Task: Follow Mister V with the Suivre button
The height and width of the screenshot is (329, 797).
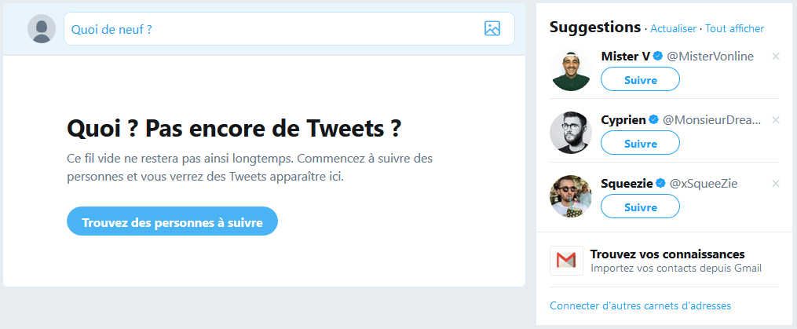Action: 640,79
